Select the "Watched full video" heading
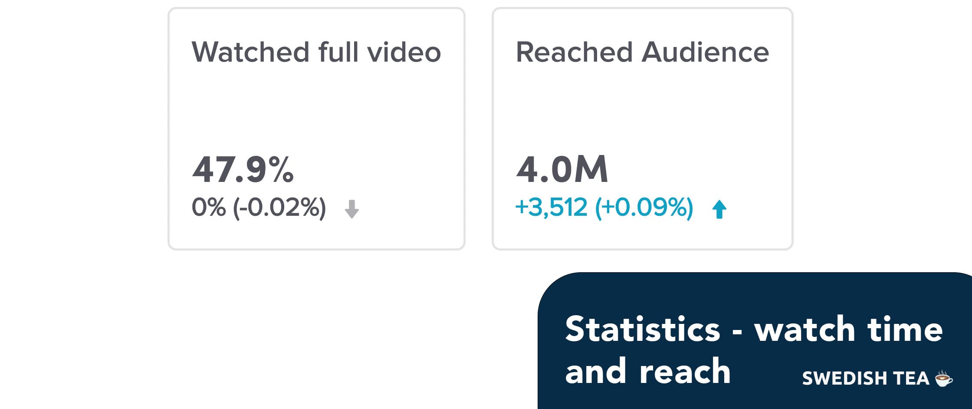Image resolution: width=972 pixels, height=409 pixels. coord(316,52)
